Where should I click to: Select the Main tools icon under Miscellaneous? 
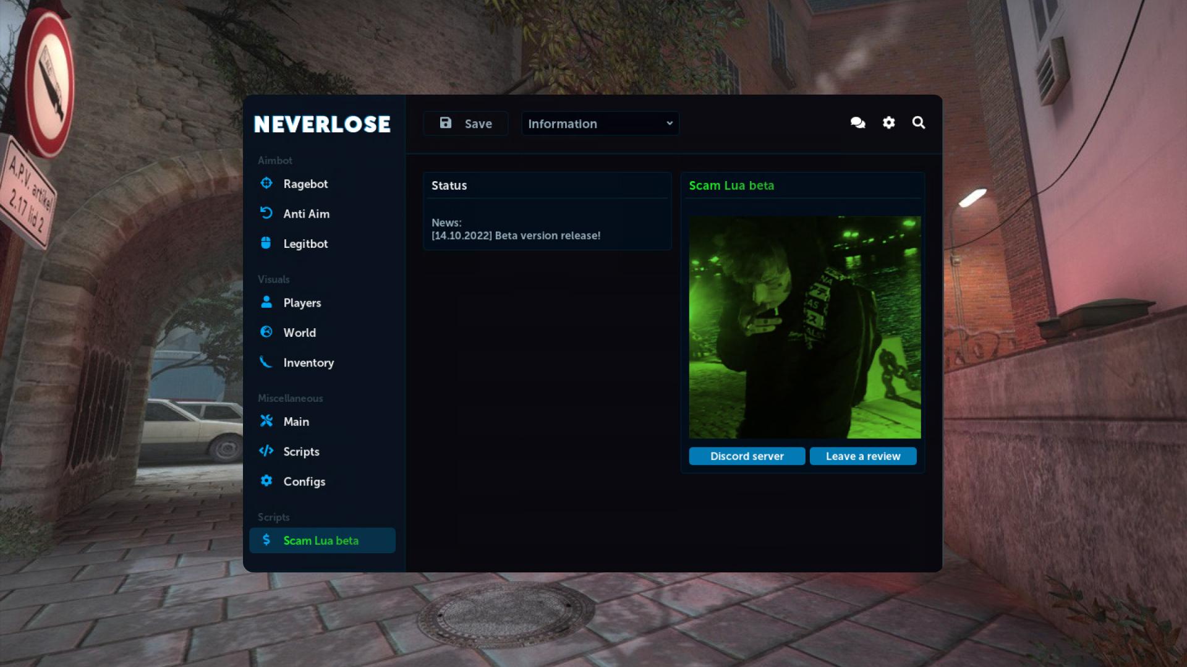[266, 421]
